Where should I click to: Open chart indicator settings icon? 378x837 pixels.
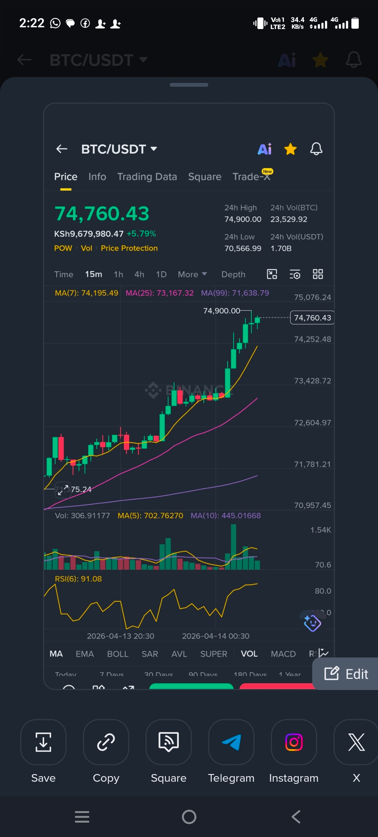(x=295, y=274)
